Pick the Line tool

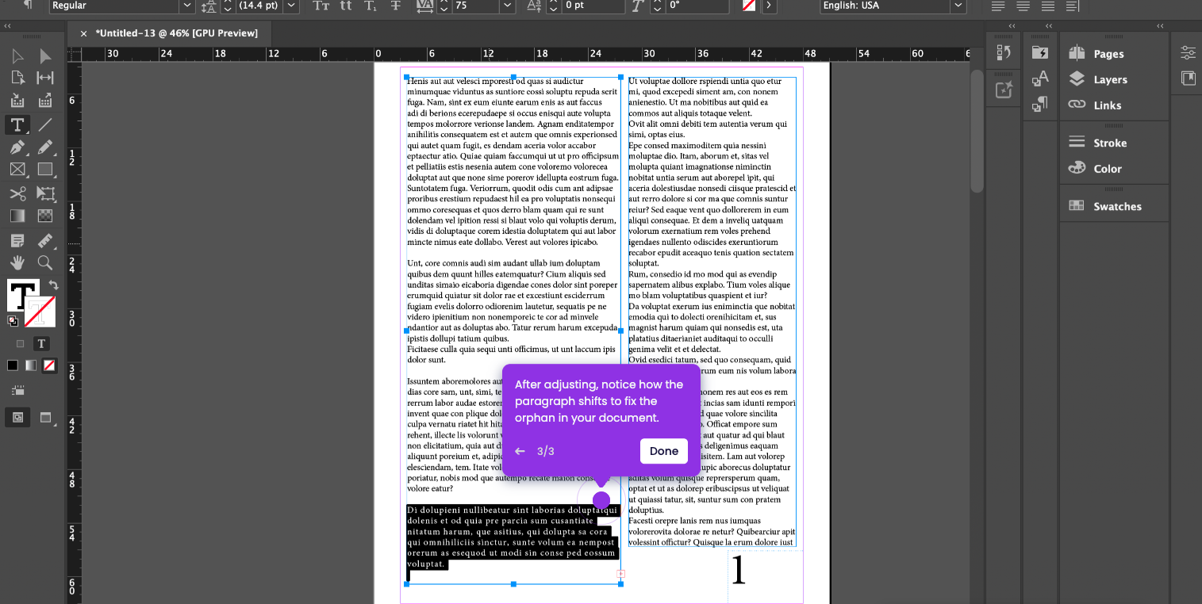45,124
